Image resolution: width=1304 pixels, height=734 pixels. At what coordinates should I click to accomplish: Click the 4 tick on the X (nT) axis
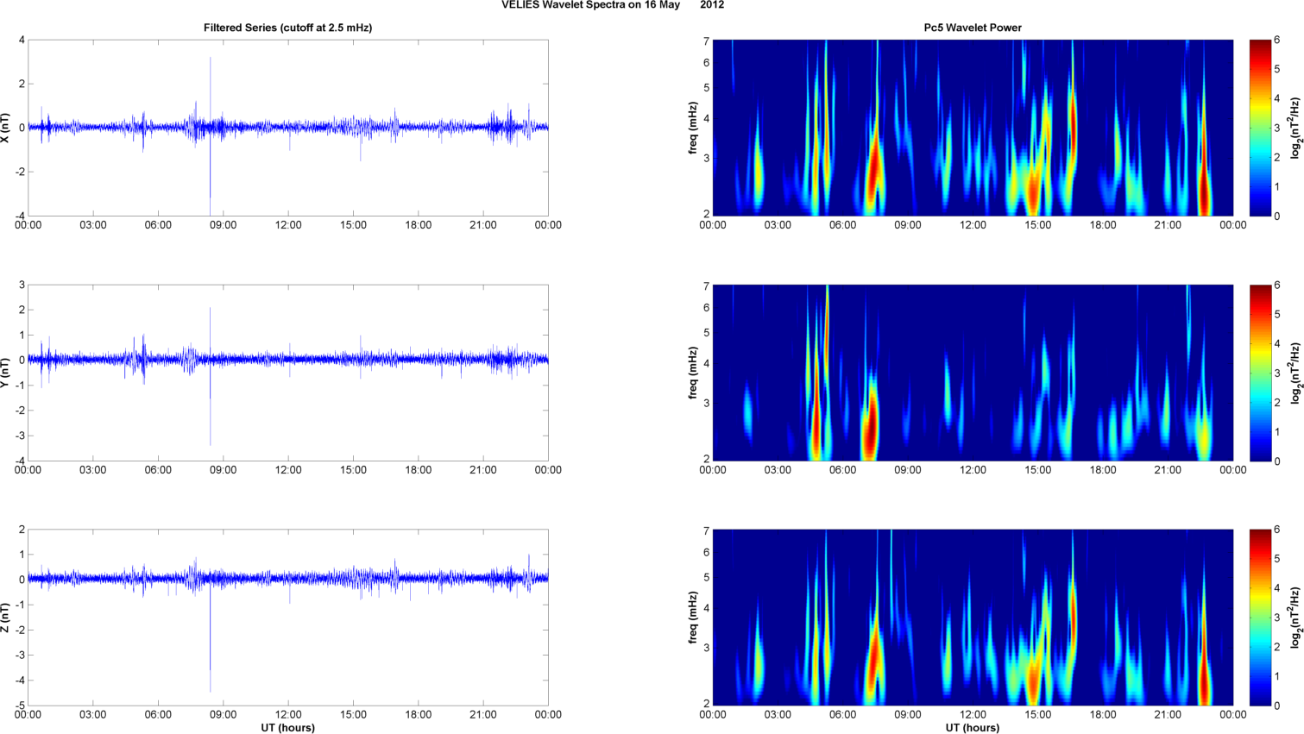click(22, 40)
